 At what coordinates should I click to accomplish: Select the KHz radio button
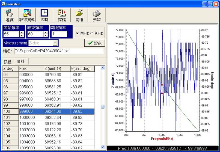tap(92, 33)
